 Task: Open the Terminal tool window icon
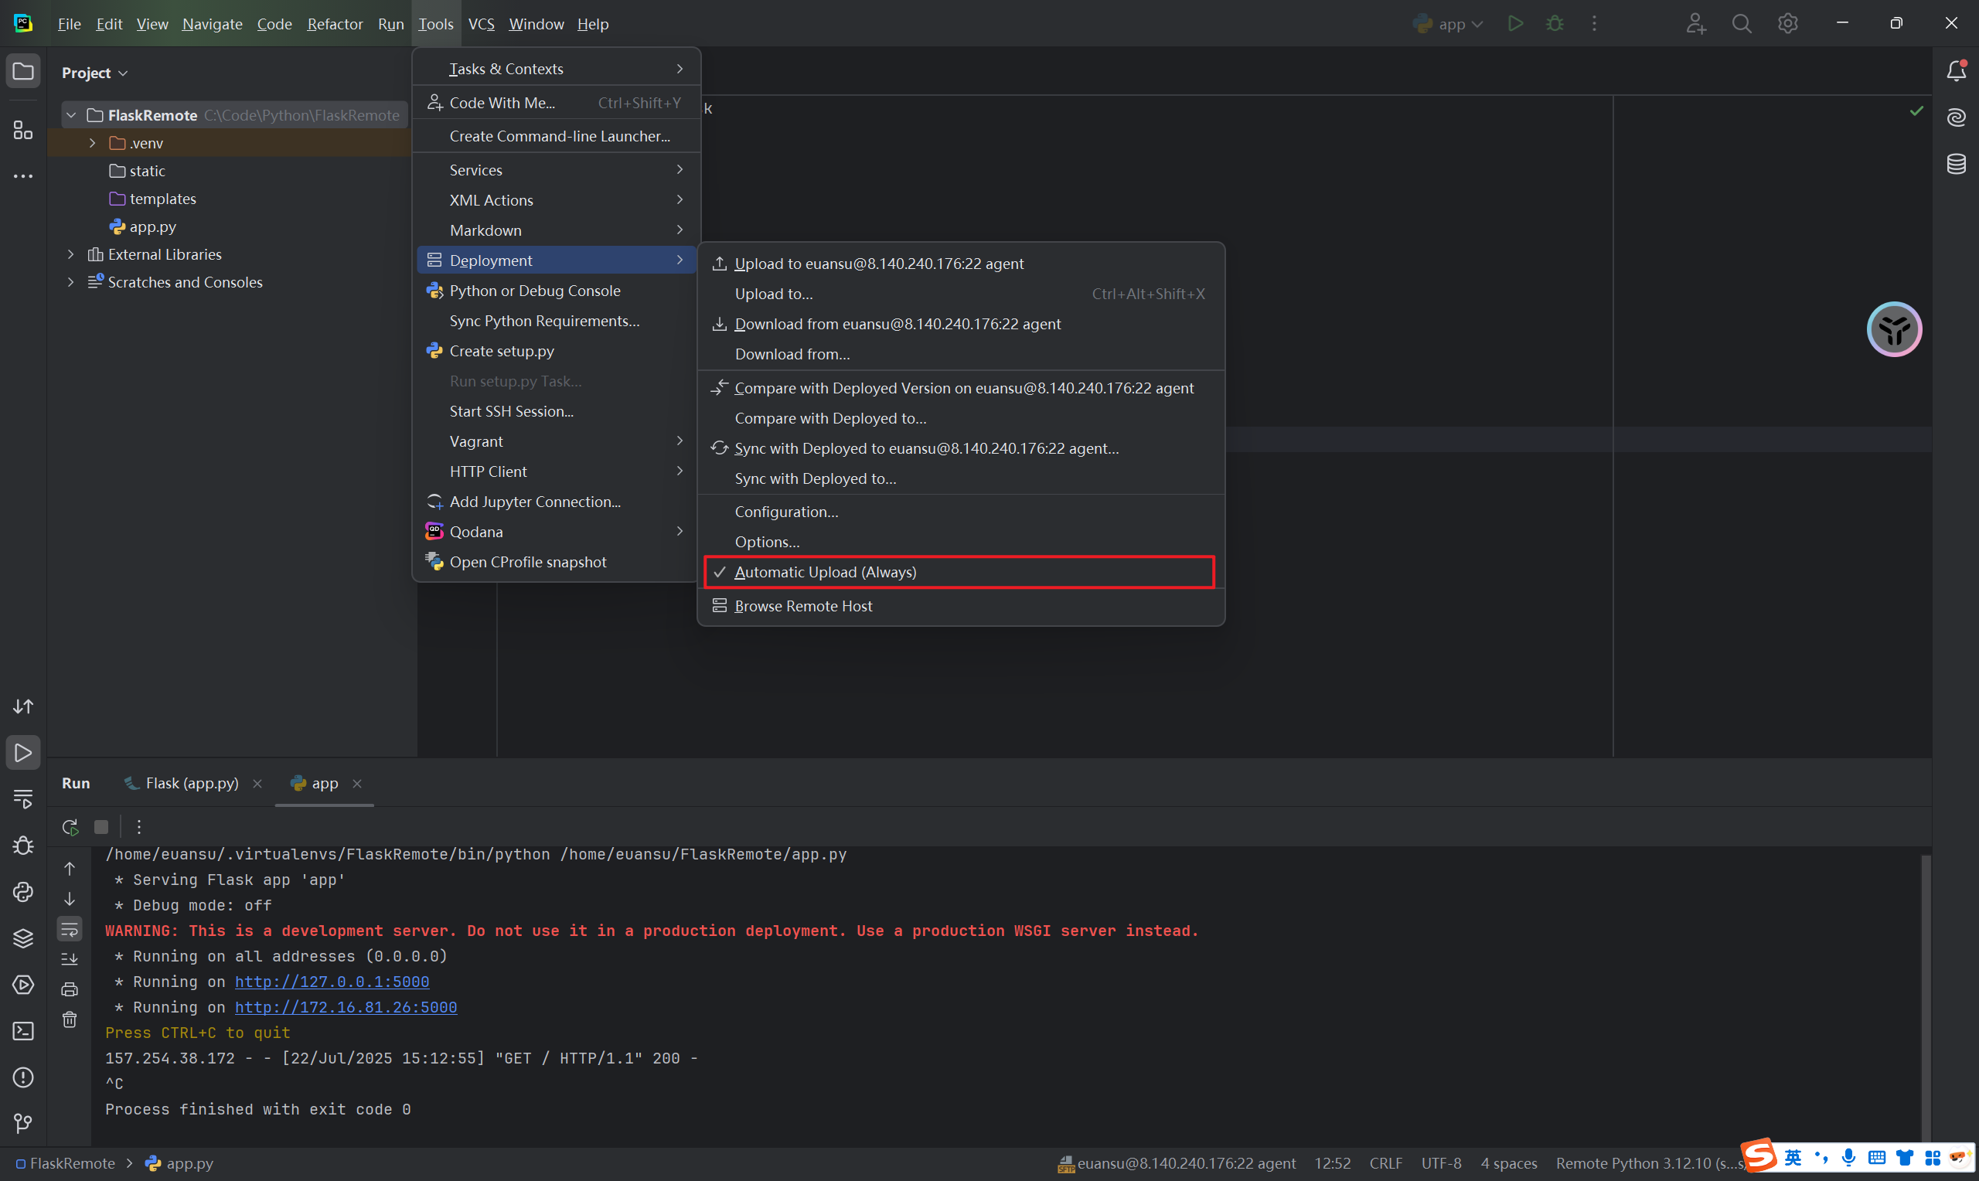click(23, 1031)
